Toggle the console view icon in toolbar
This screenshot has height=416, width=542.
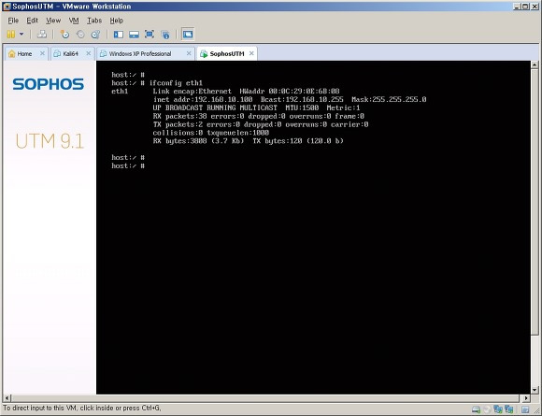coord(188,35)
